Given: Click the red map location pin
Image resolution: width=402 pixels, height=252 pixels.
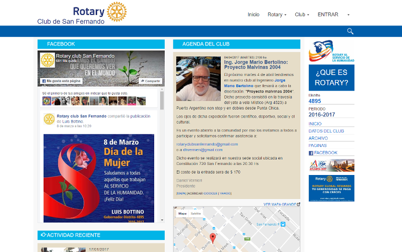Looking at the screenshot, I should pos(212,237).
